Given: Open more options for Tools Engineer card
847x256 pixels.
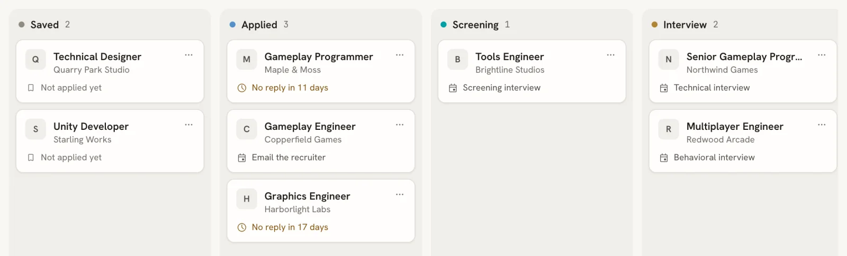Looking at the screenshot, I should coord(610,55).
